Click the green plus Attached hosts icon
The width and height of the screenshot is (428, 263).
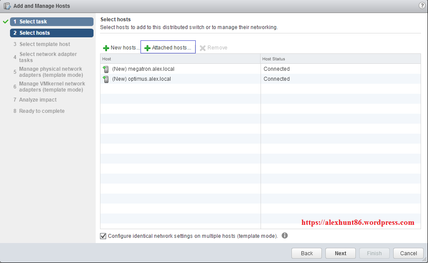(147, 48)
